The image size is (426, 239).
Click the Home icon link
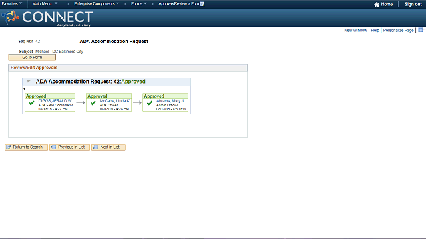click(x=383, y=4)
